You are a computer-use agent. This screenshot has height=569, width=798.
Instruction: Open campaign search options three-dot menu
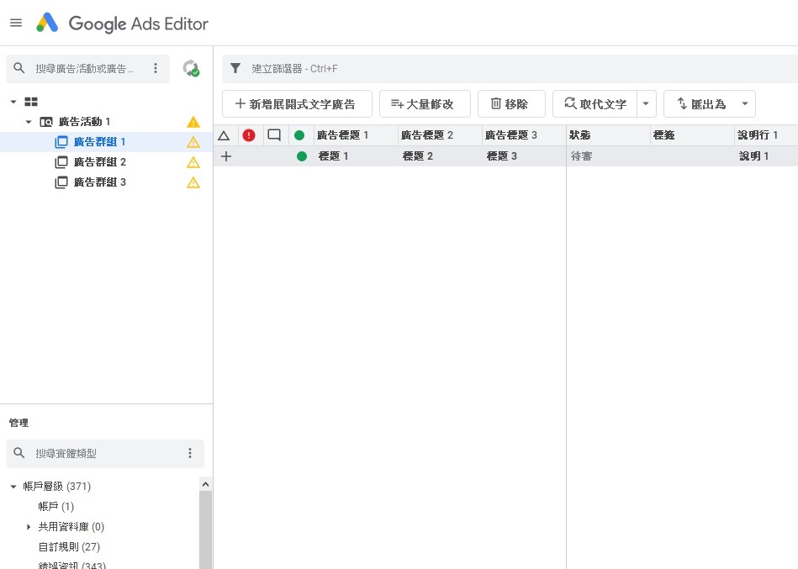pos(156,69)
